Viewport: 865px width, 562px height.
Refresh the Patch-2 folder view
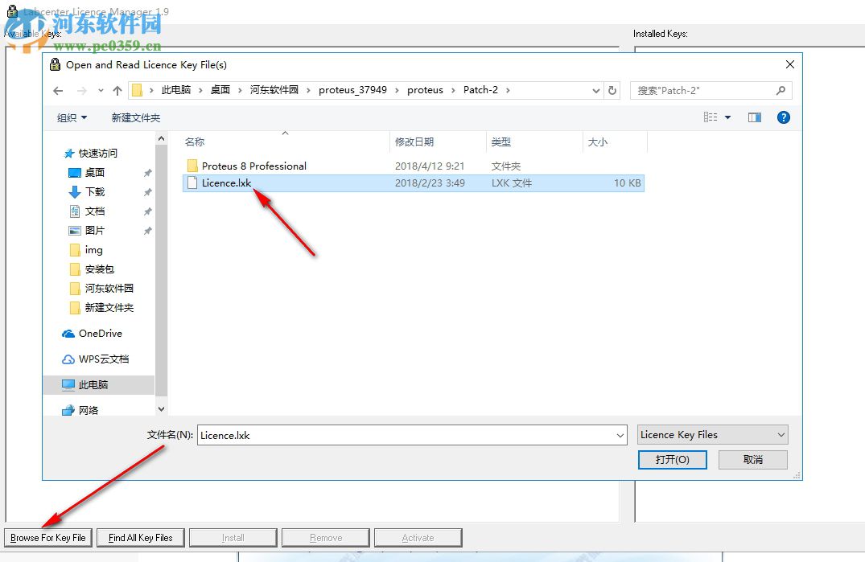pyautogui.click(x=612, y=90)
